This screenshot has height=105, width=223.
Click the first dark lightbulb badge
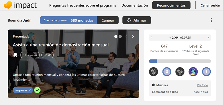[153, 72]
